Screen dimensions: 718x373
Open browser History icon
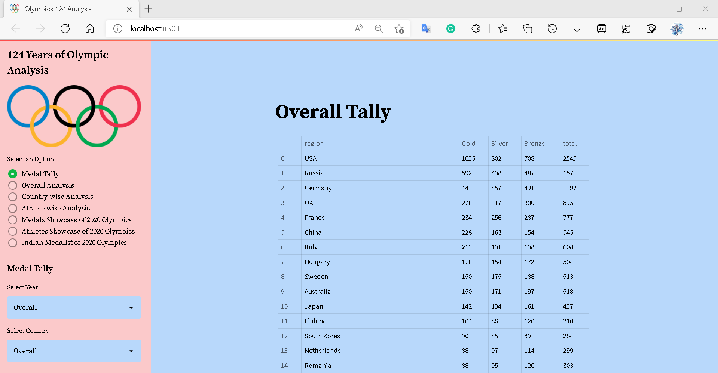[552, 28]
